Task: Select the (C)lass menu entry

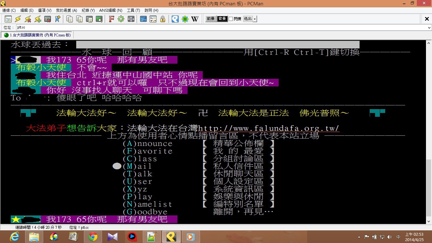Action: point(140,159)
